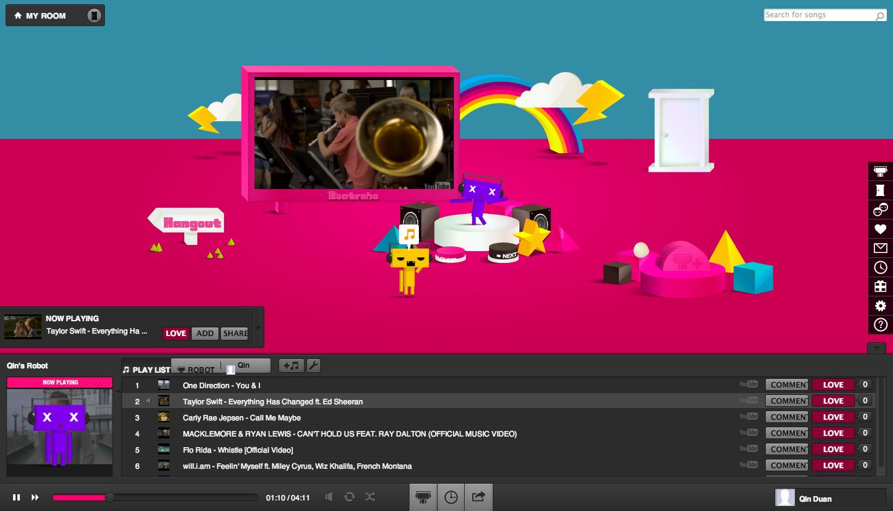This screenshot has width=893, height=511.
Task: Click SHARE in the Now Playing panel
Action: click(235, 333)
